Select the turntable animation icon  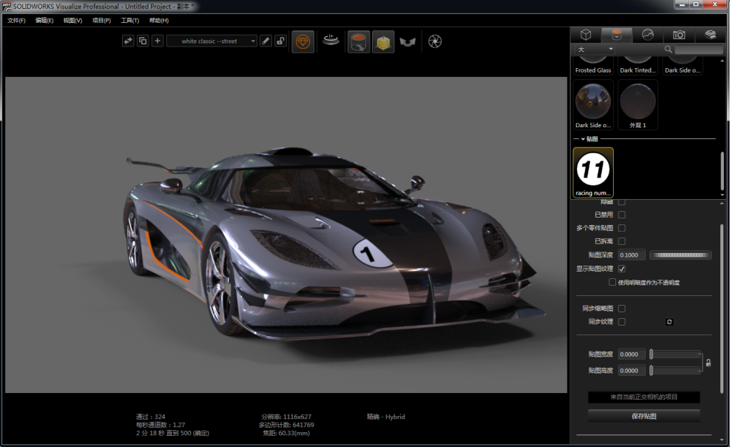pyautogui.click(x=330, y=41)
